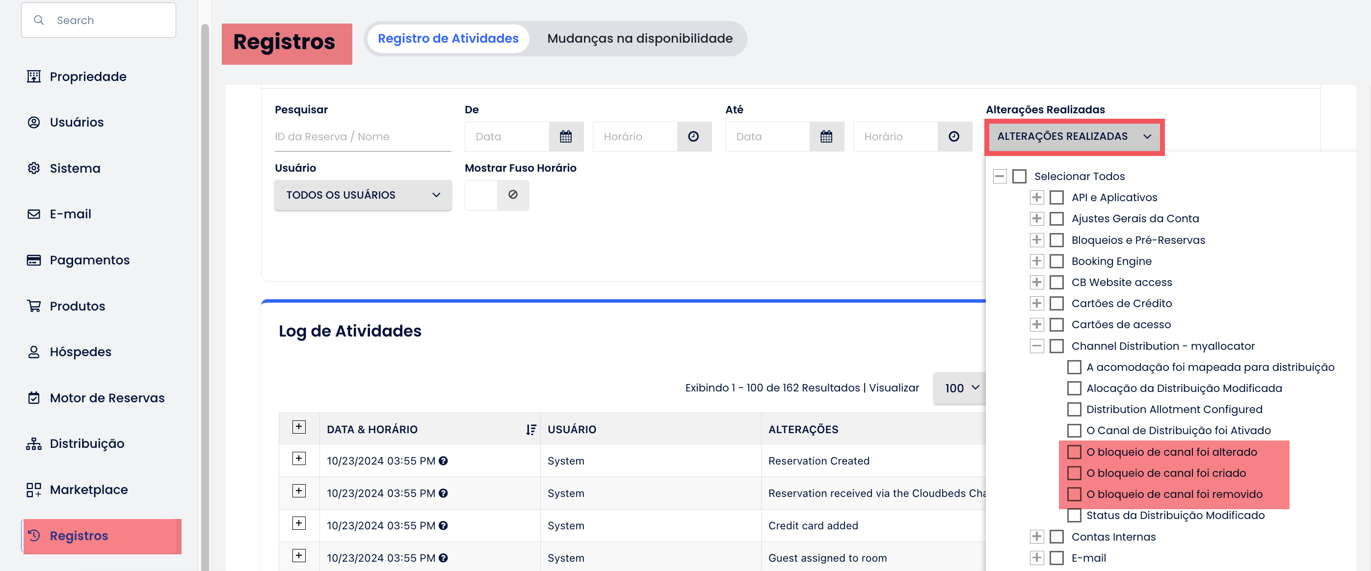
Task: Expand the Cartões de Crédito tree node
Action: 1036,303
